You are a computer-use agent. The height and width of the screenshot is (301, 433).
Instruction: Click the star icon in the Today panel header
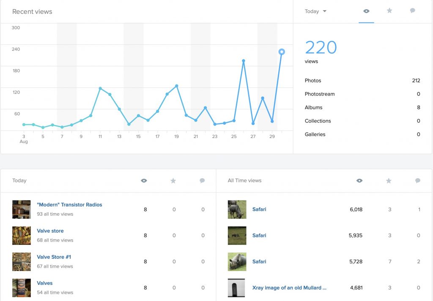[173, 181]
